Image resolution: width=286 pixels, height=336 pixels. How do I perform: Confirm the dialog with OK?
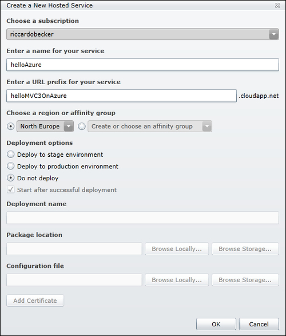216,324
